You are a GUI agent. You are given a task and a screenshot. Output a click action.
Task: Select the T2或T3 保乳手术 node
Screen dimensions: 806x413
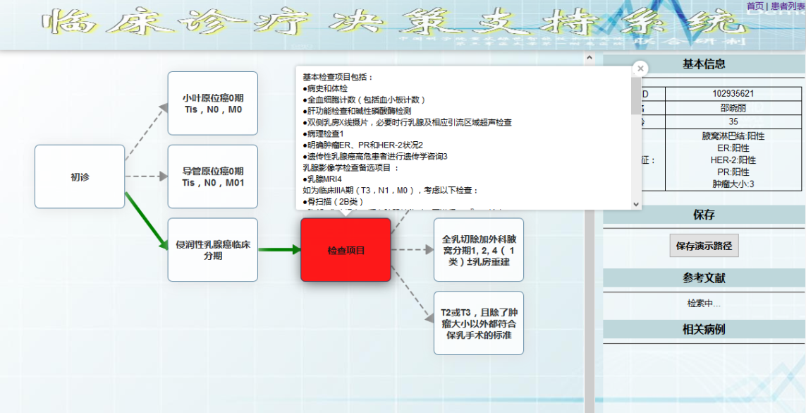tap(478, 323)
